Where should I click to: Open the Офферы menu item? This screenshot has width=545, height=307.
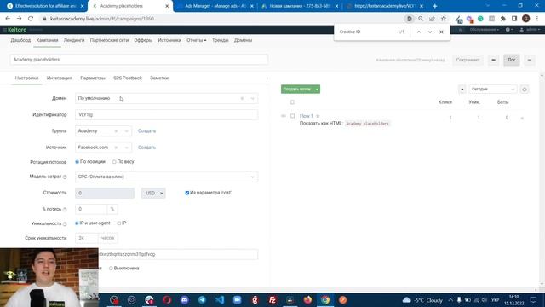(x=143, y=40)
